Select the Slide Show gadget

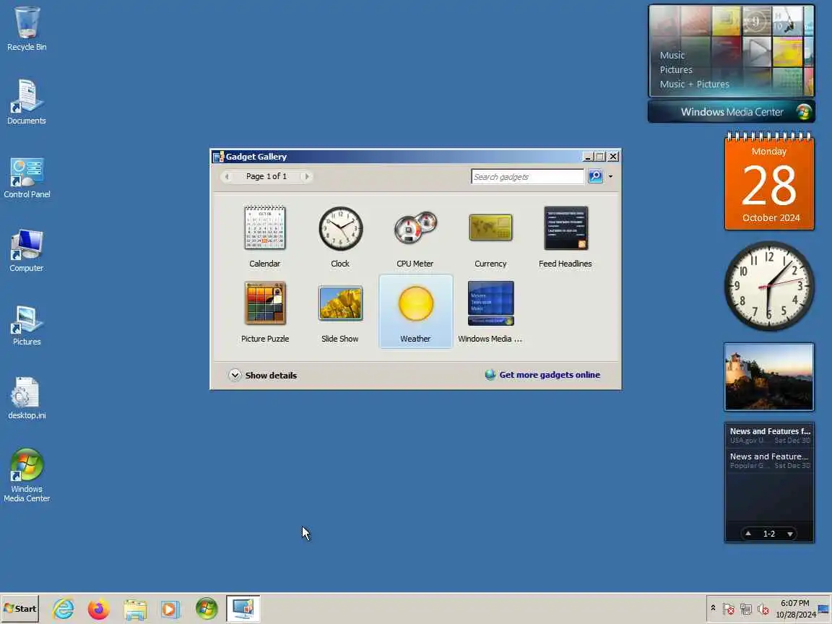coord(340,311)
